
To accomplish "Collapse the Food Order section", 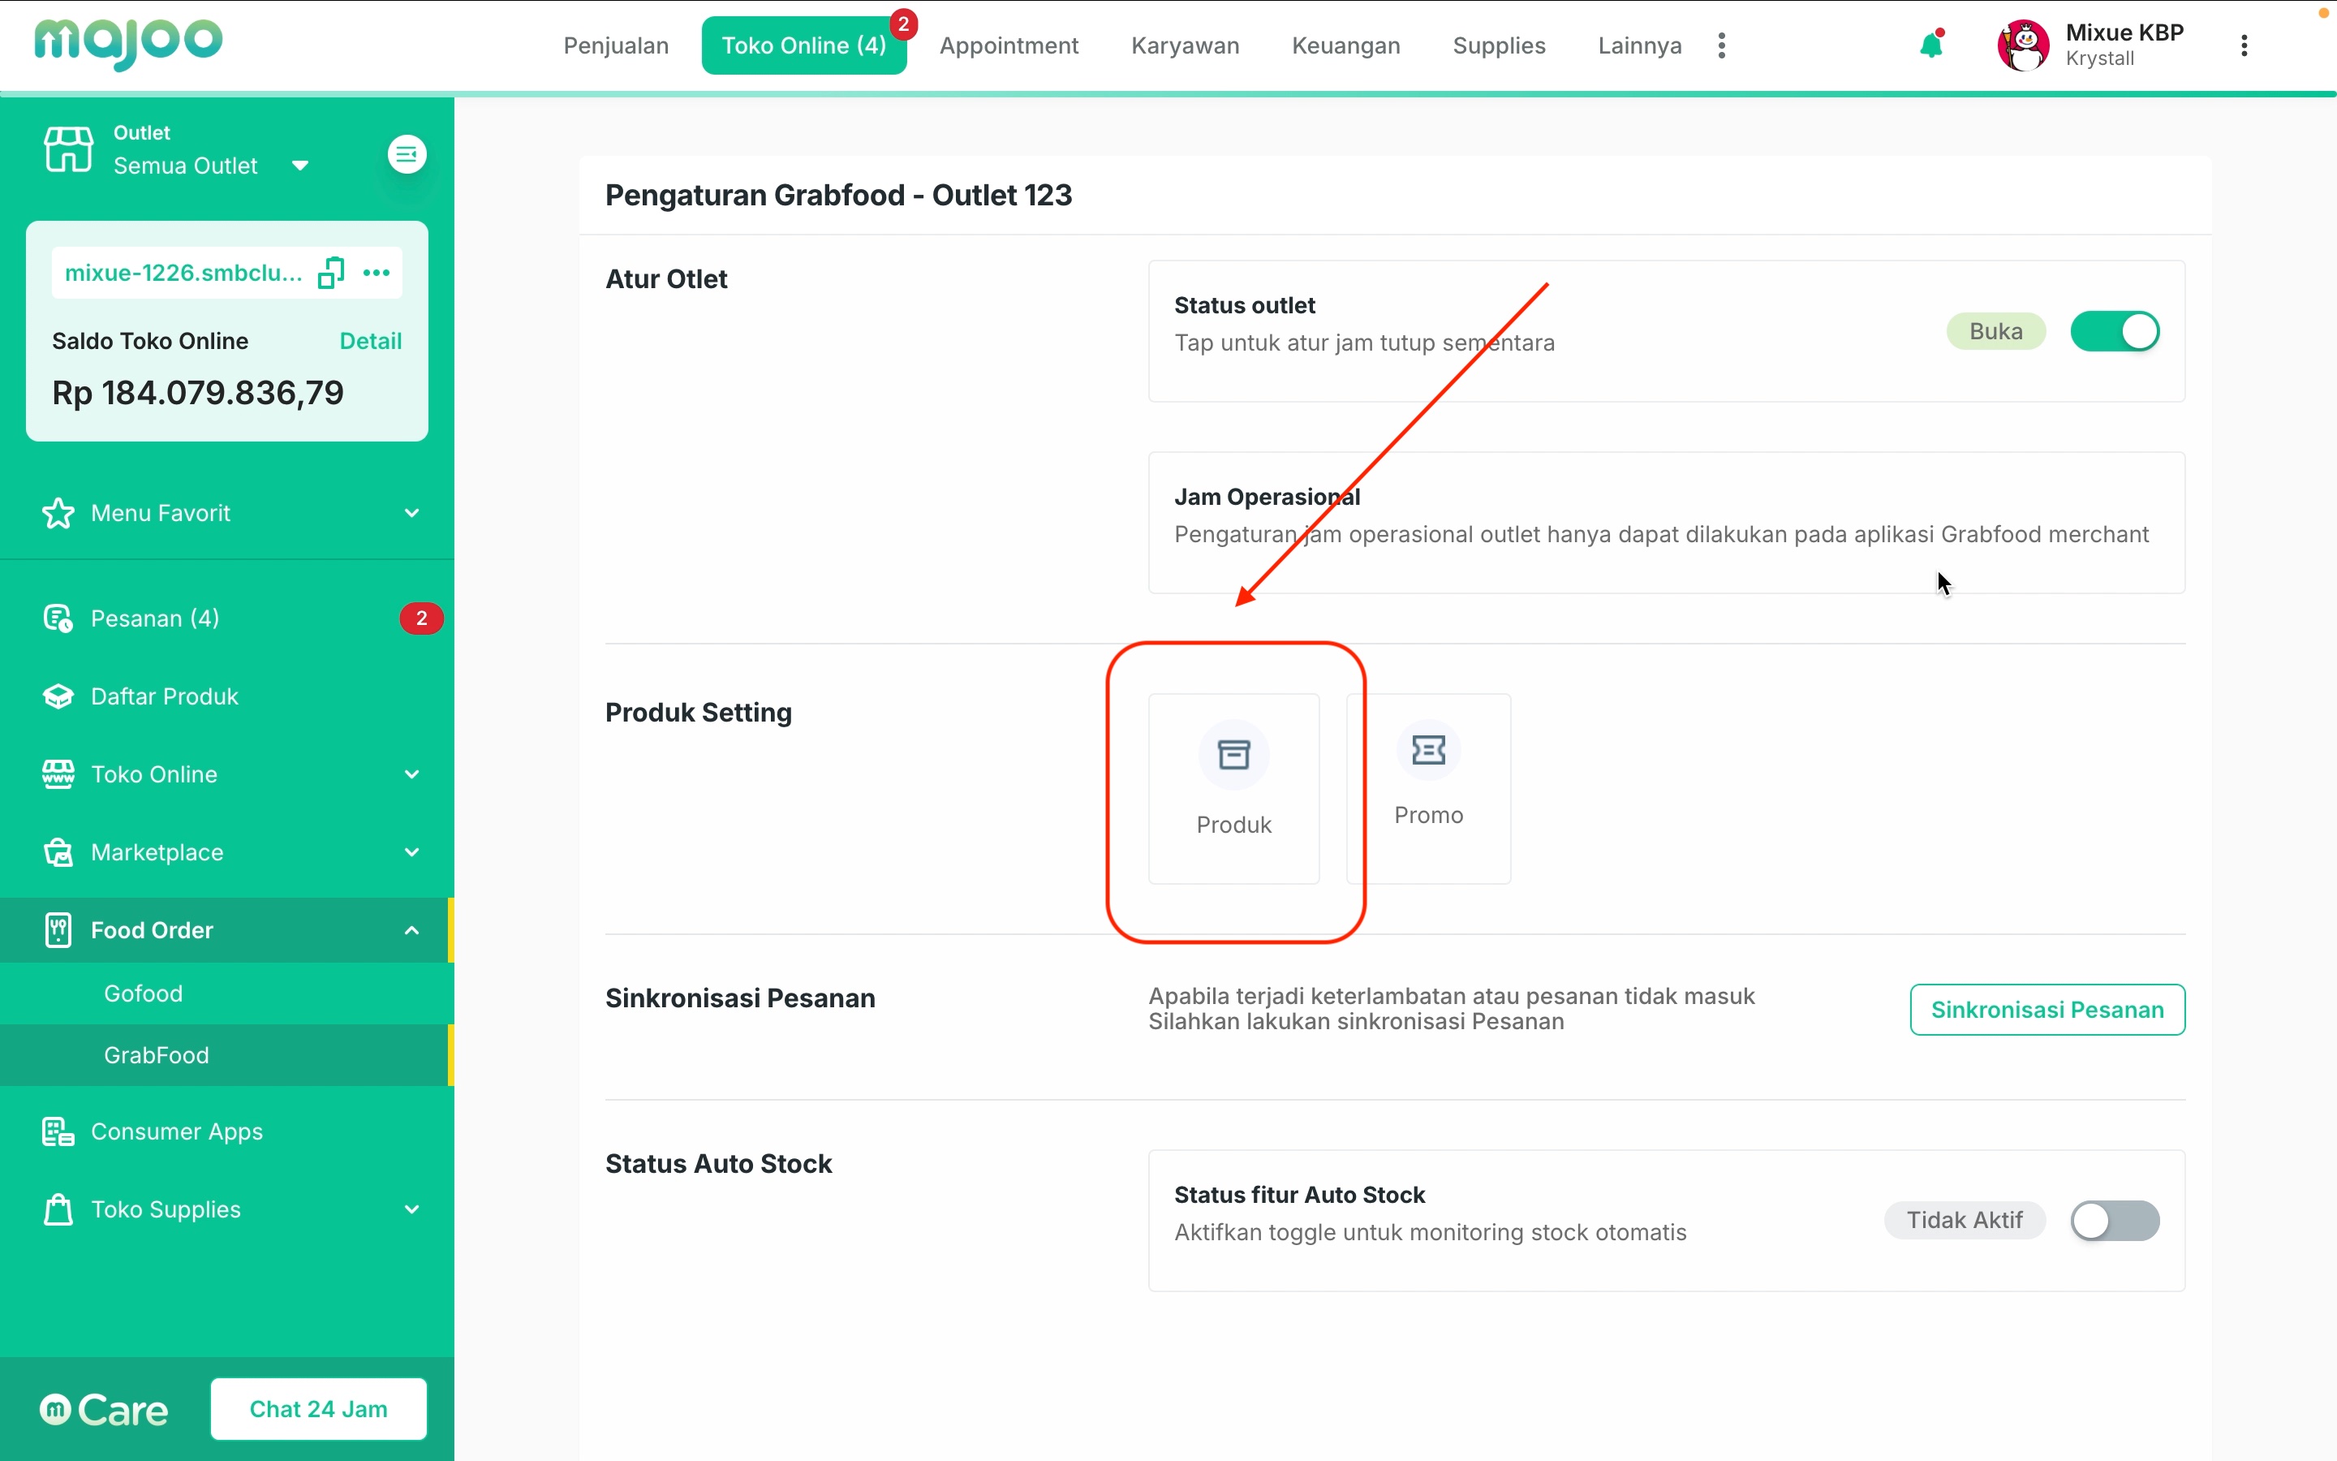I will (411, 930).
